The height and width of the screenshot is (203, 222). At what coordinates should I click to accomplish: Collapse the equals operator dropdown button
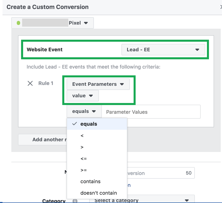[x=84, y=112]
